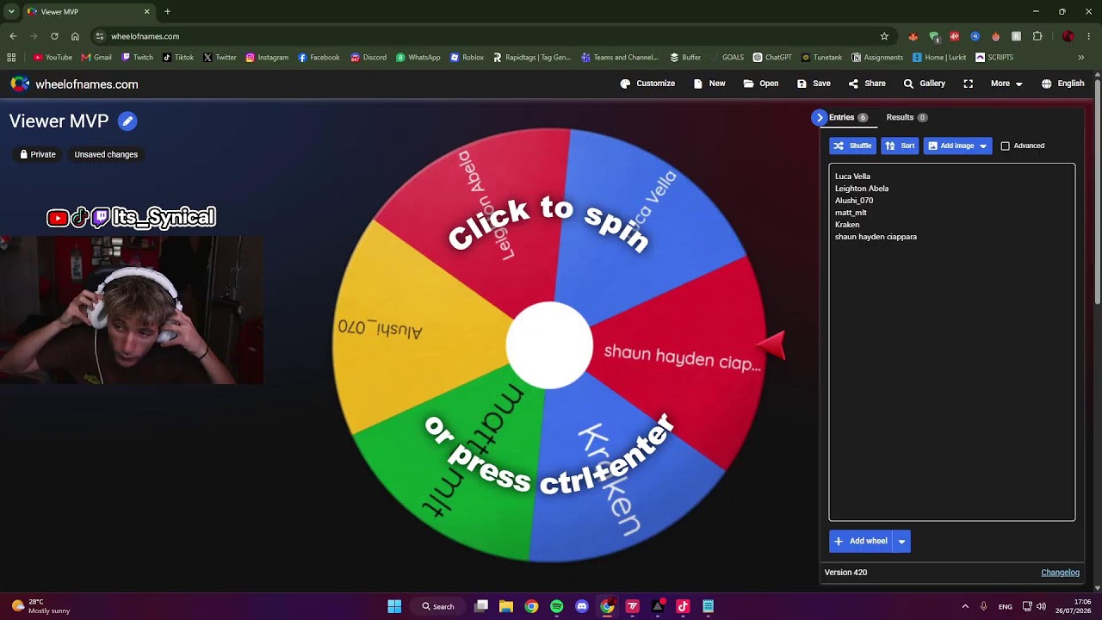Expand the More menu dropdown
1102x620 pixels.
pos(1006,84)
